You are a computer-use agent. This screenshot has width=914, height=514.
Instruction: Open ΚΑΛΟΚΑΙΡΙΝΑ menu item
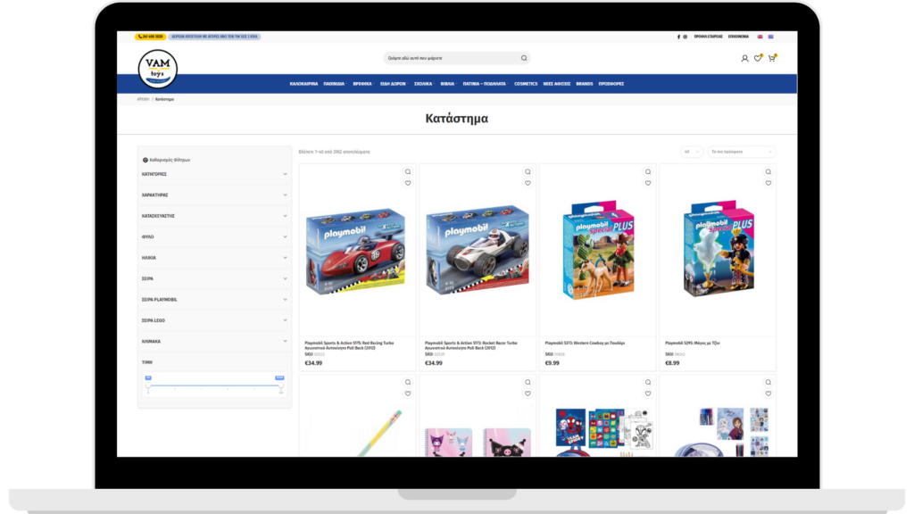click(x=303, y=84)
